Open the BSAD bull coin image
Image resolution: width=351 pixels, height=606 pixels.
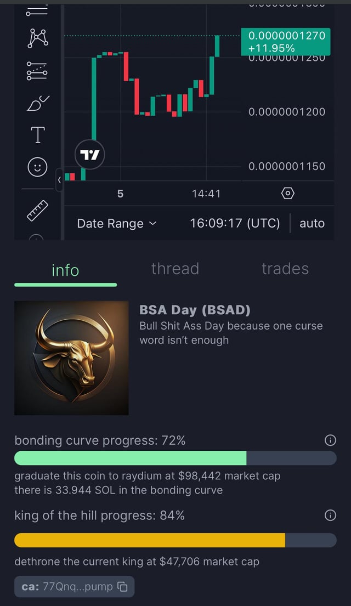point(71,358)
